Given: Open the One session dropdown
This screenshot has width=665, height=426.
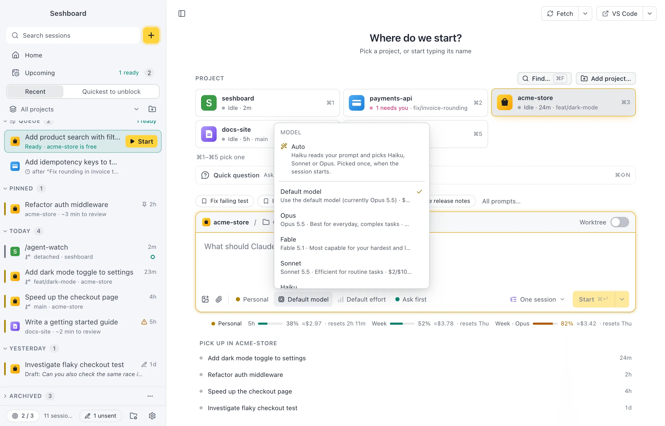Looking at the screenshot, I should point(537,299).
